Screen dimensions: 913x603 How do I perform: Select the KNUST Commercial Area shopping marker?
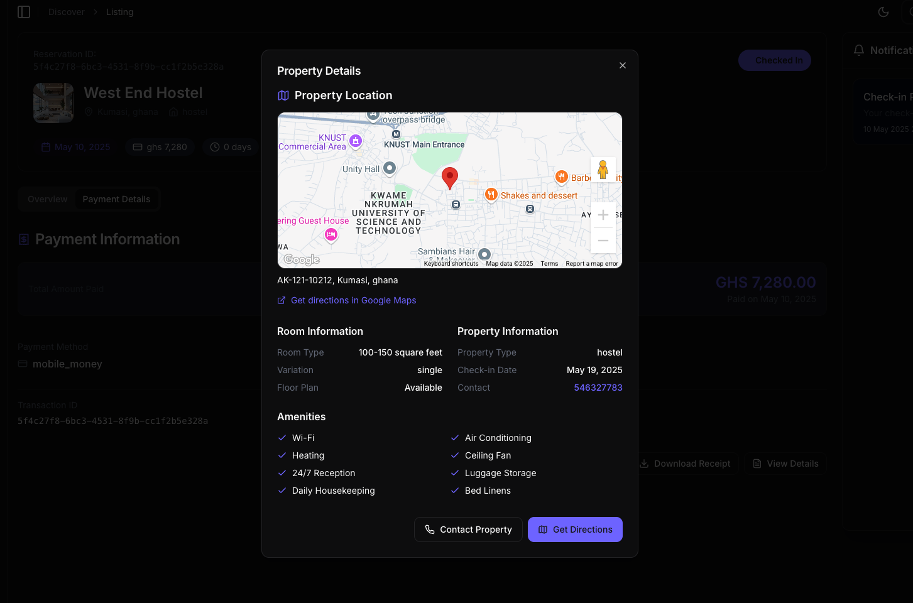(x=356, y=141)
